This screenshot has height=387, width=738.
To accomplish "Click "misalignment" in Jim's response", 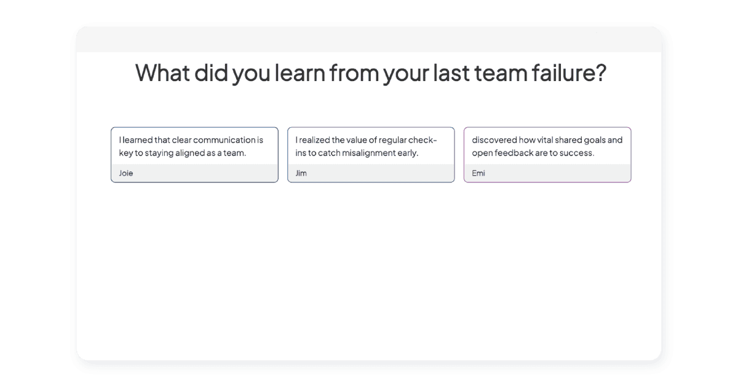I will click(369, 153).
